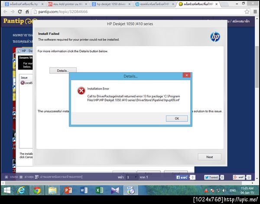Click the ENG language indicator
Image resolution: width=260 pixels, height=204 pixels.
pos(232,191)
